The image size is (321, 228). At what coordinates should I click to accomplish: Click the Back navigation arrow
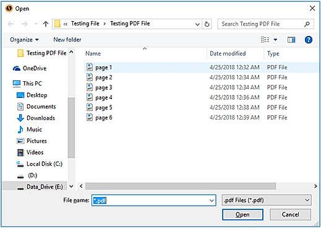(x=11, y=24)
